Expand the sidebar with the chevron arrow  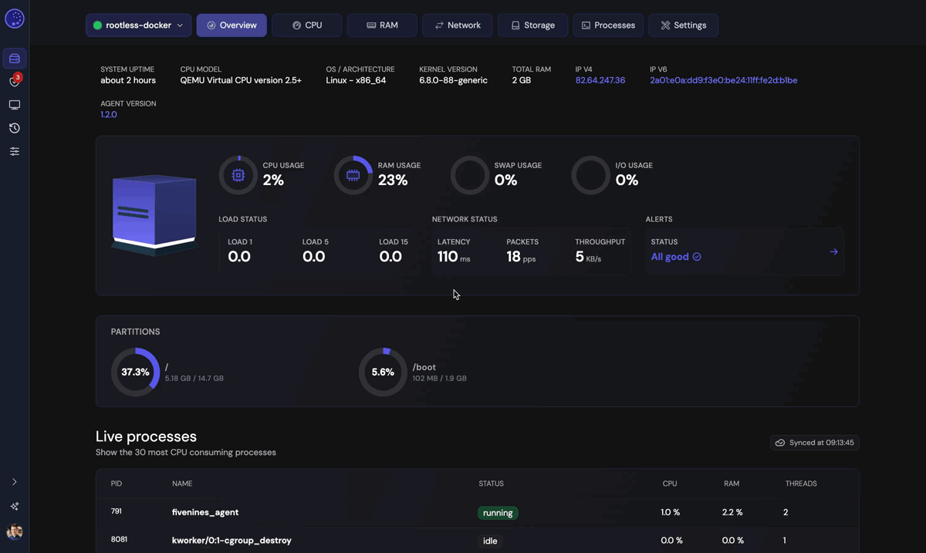point(15,482)
